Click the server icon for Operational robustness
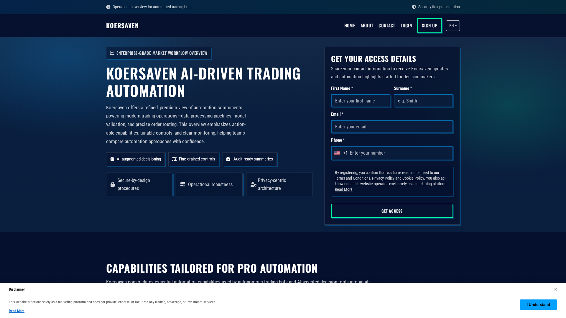 [183, 184]
